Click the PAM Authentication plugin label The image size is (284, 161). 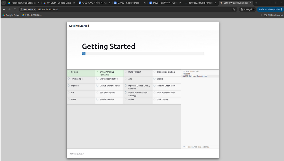[166, 92]
